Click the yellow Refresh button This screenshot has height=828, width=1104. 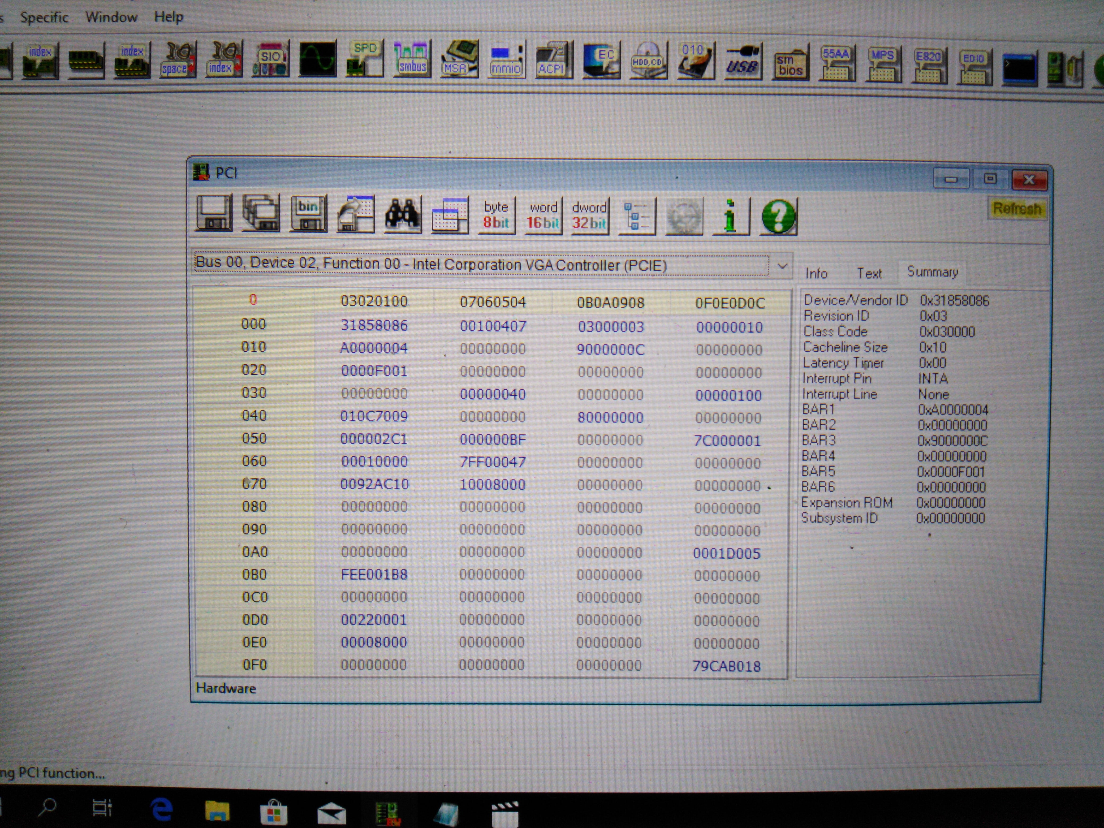tap(1017, 208)
